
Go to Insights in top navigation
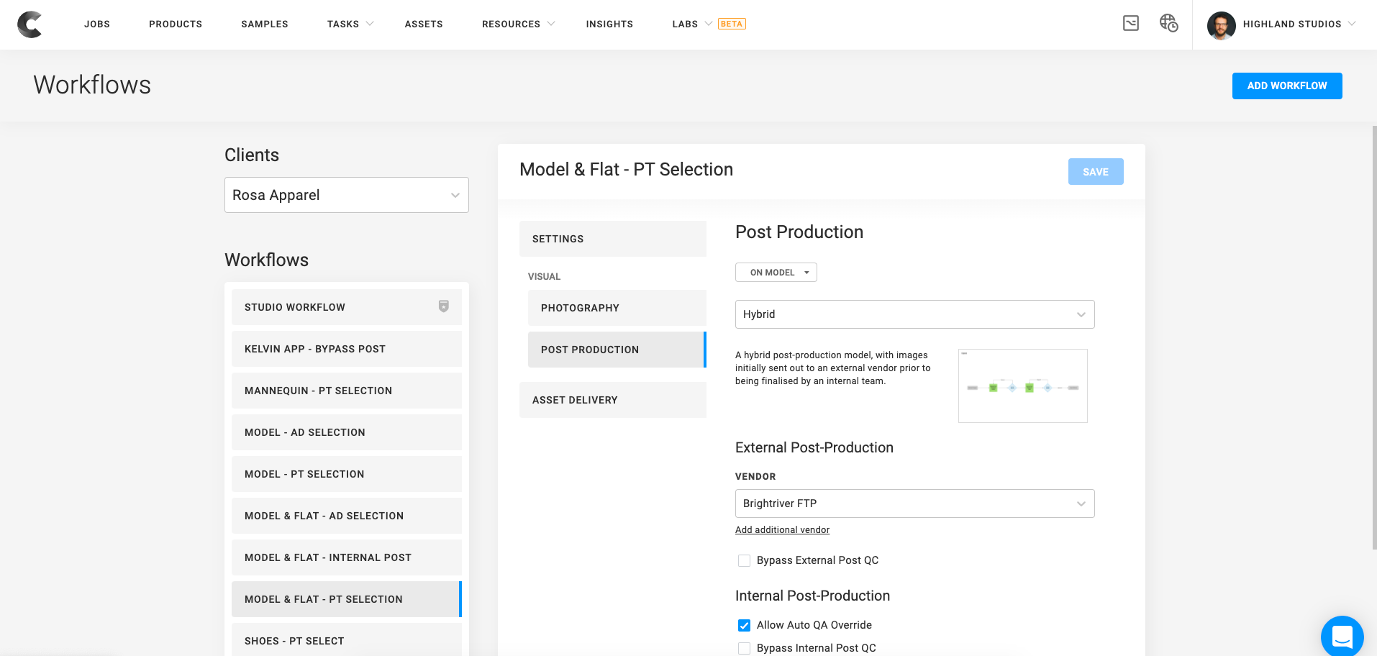[609, 24]
